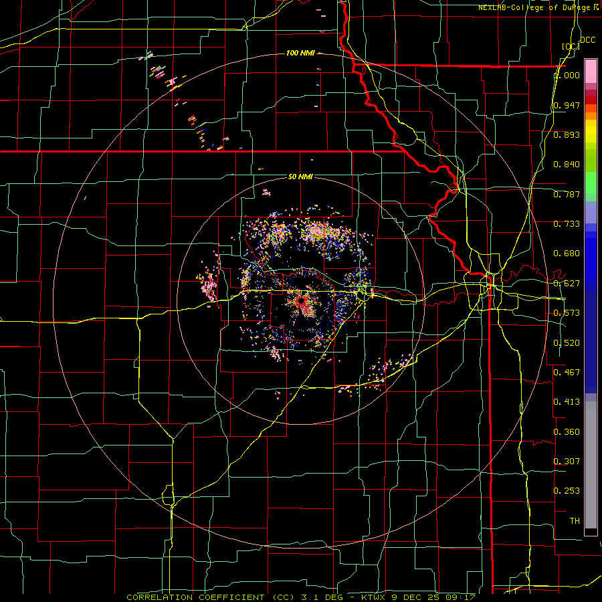Image resolution: width=602 pixels, height=602 pixels.
Task: Click the 0.413 color scale value
Action: tap(567, 402)
